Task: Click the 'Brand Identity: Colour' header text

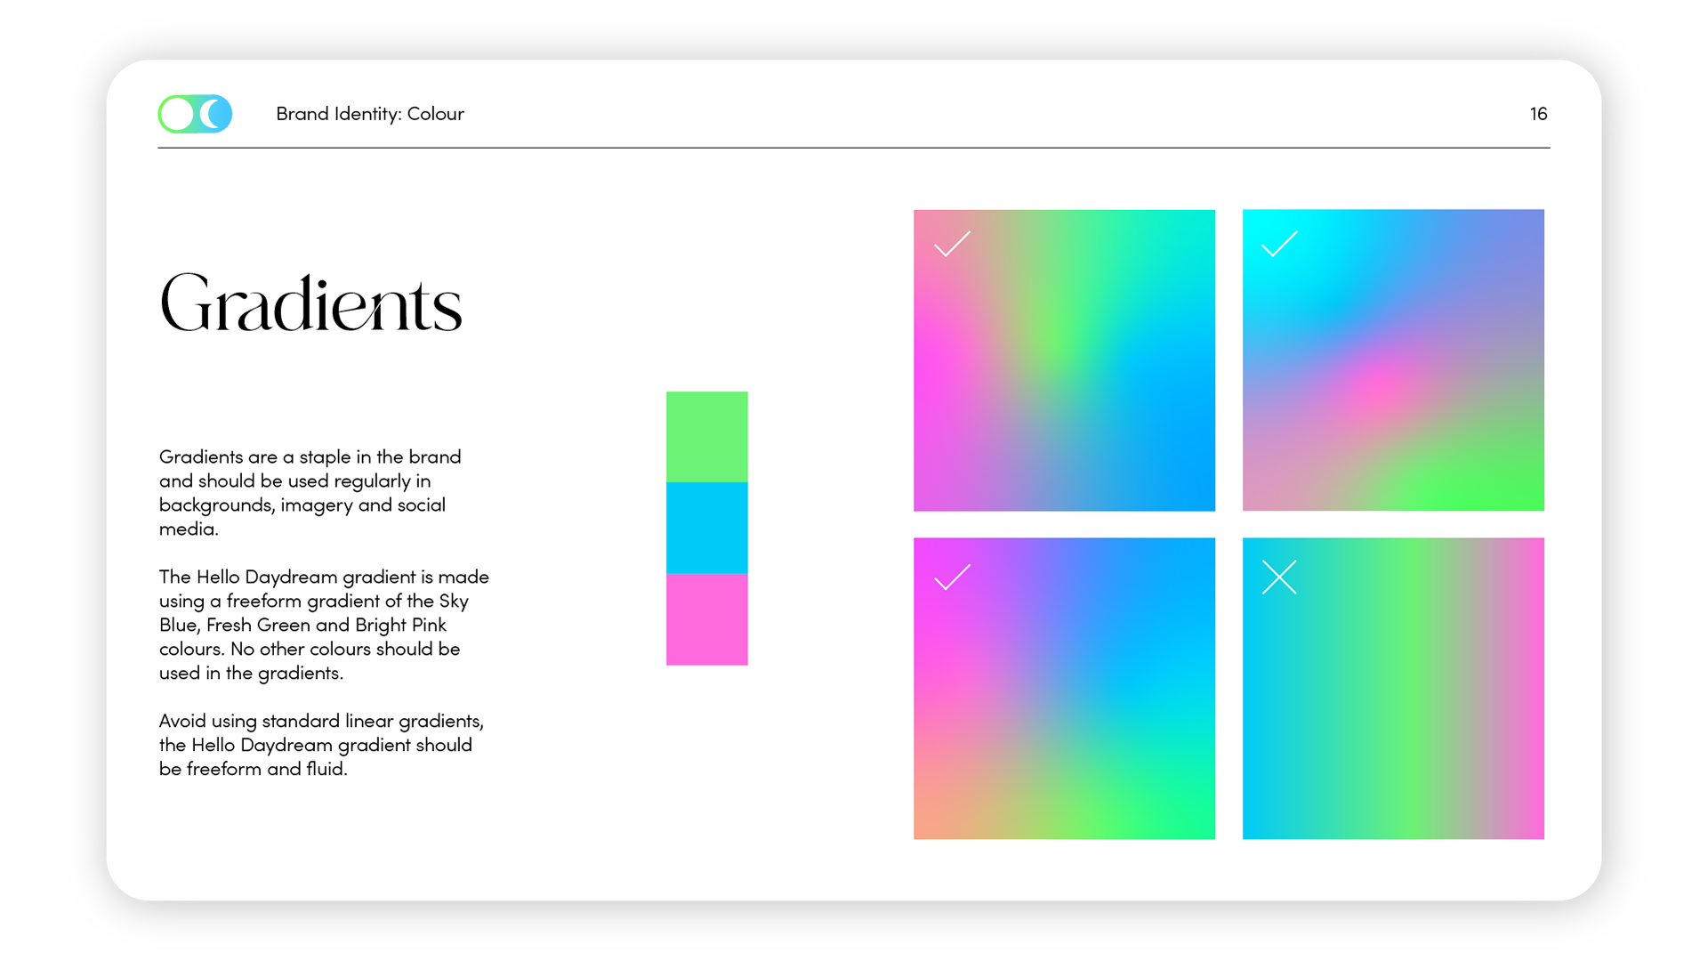Action: [x=370, y=114]
